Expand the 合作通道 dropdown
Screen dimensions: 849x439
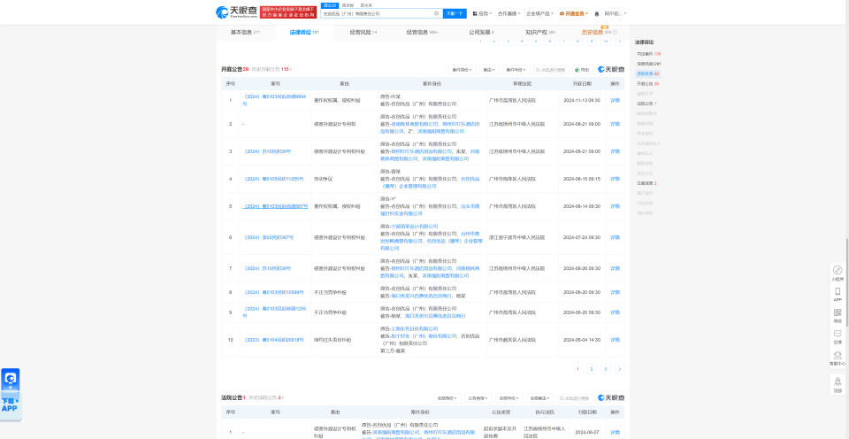(x=509, y=13)
